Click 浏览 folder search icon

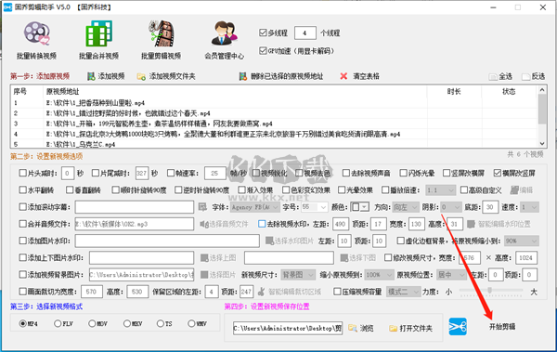[353, 328]
